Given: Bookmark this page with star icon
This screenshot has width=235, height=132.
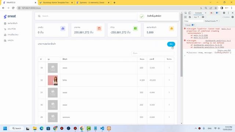Looking at the screenshot, I should coord(216,8).
